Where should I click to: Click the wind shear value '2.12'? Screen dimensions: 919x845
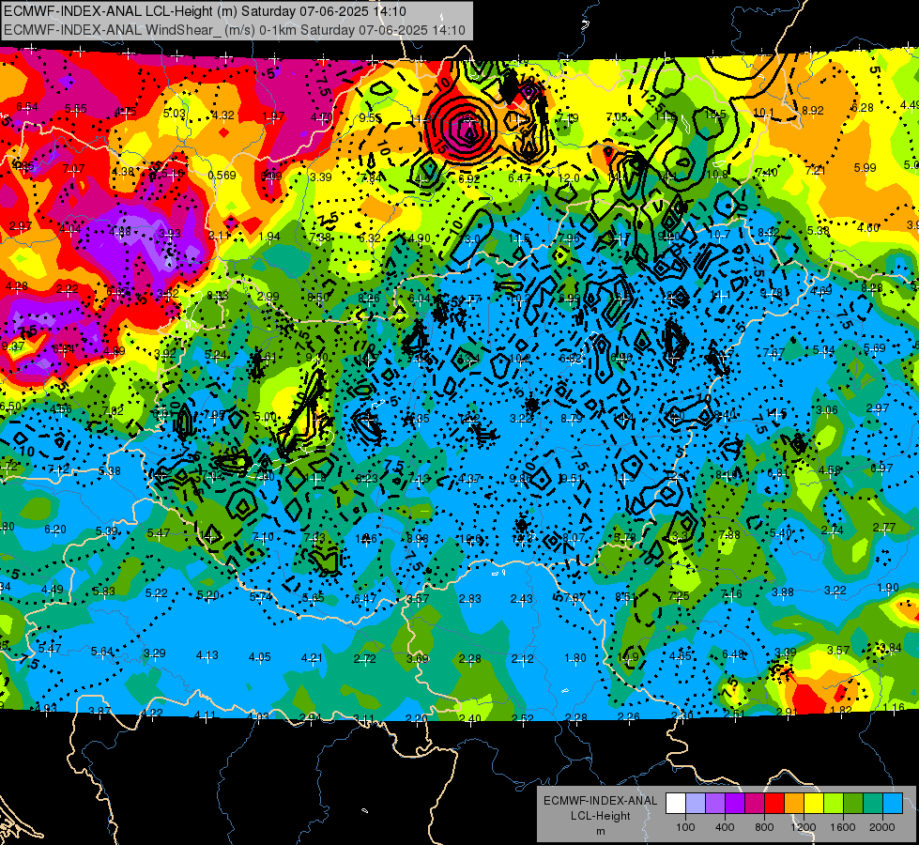(x=522, y=658)
